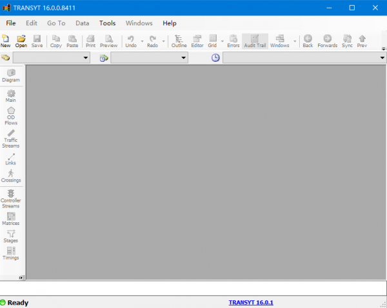The height and width of the screenshot is (308, 387).
Task: Open the Edit menu
Action: click(x=32, y=23)
